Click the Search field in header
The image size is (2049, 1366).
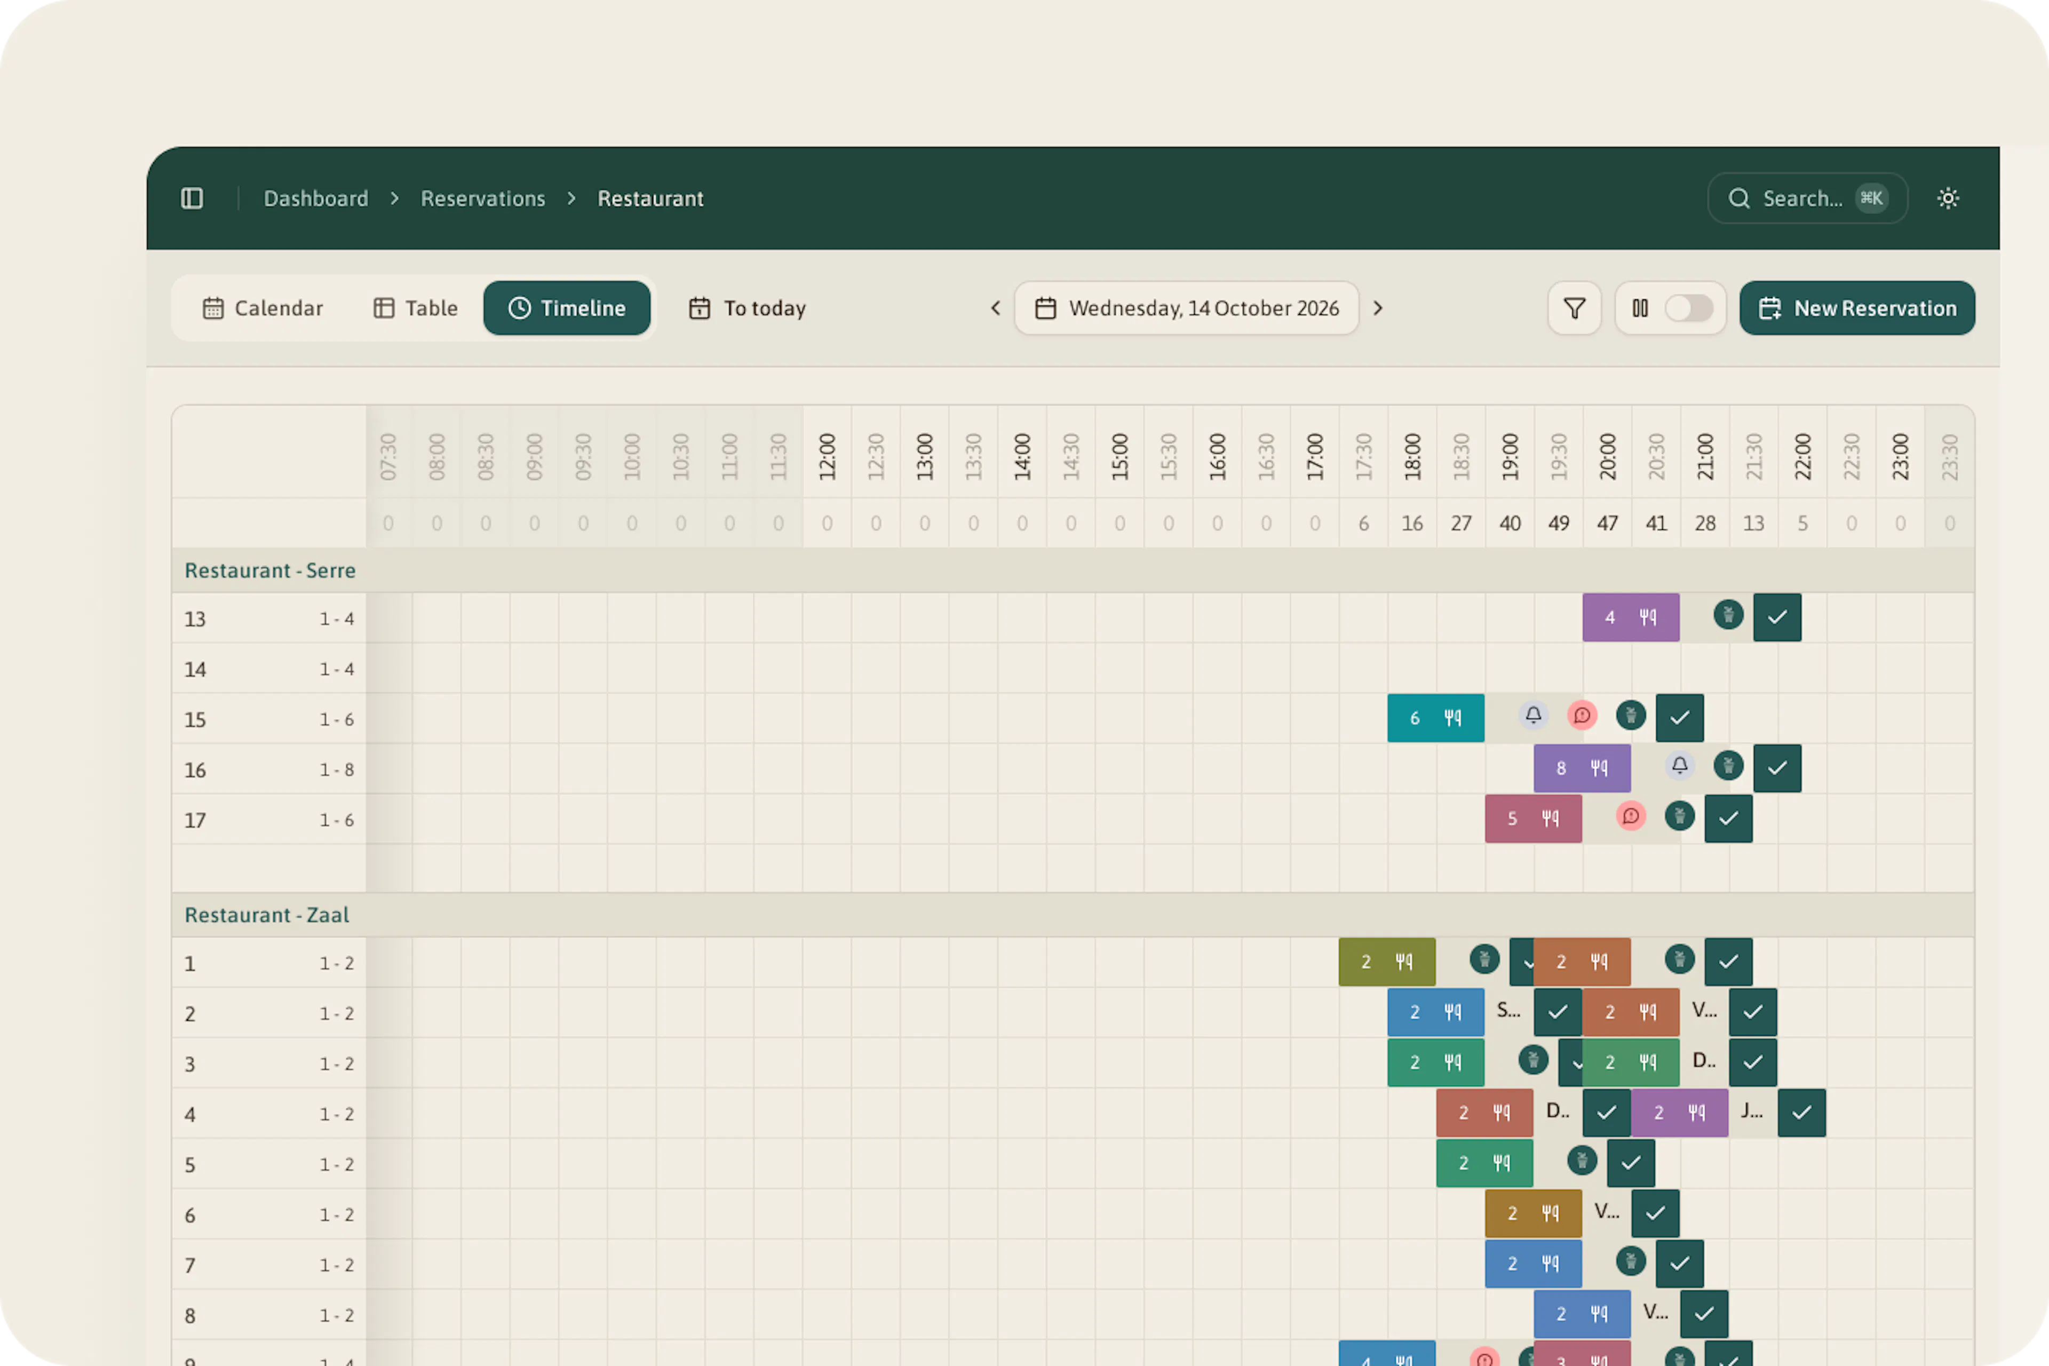[x=1808, y=198]
